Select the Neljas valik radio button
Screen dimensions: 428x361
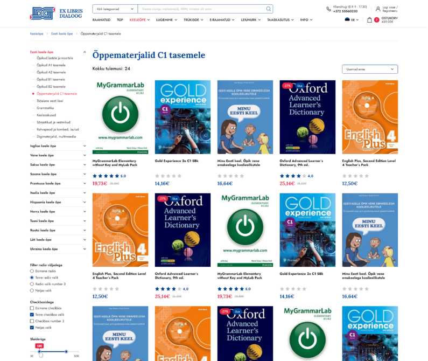[32, 290]
